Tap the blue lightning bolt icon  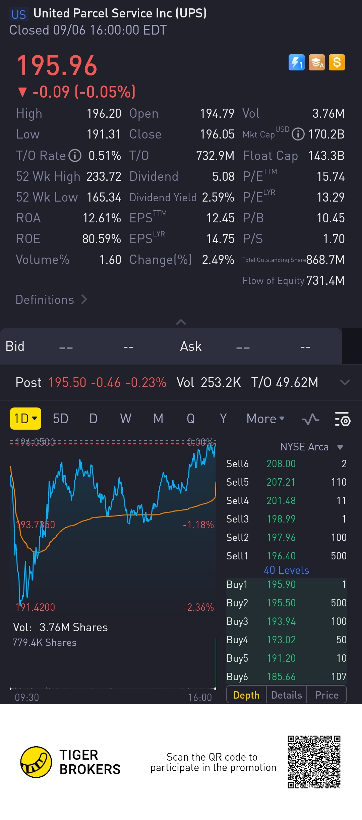pyautogui.click(x=296, y=62)
